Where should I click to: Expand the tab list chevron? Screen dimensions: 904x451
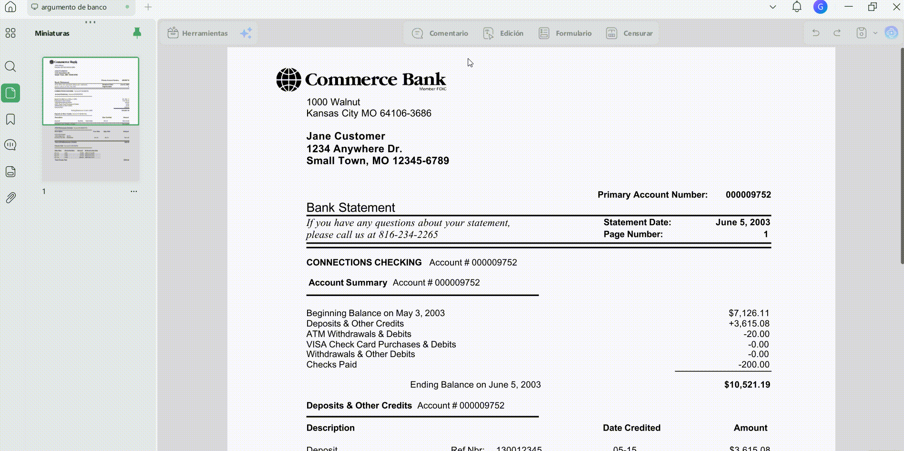(773, 7)
